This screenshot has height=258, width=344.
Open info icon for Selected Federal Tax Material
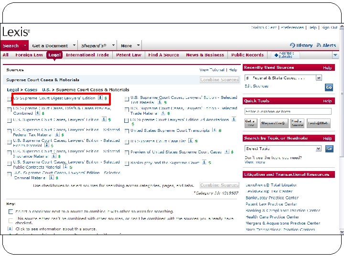[57, 134]
